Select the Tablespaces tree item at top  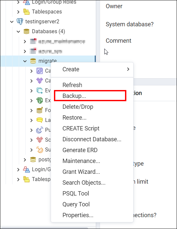[47, 12]
